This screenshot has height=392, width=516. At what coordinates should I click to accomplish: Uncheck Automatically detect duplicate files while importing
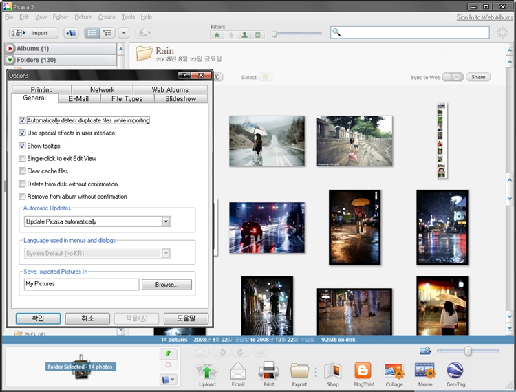23,120
